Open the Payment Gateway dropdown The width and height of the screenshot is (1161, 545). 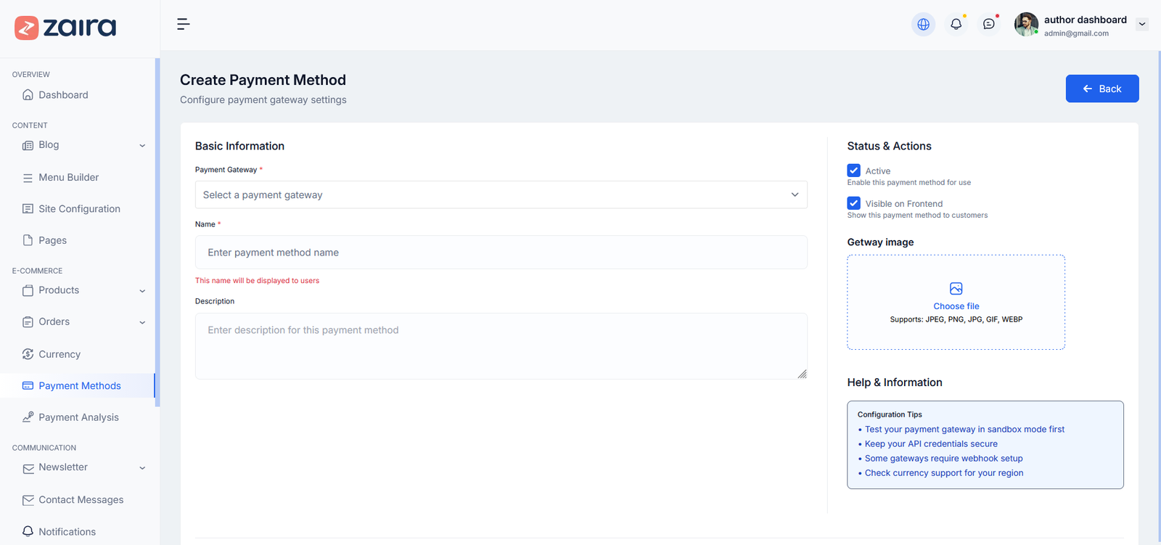click(x=501, y=194)
